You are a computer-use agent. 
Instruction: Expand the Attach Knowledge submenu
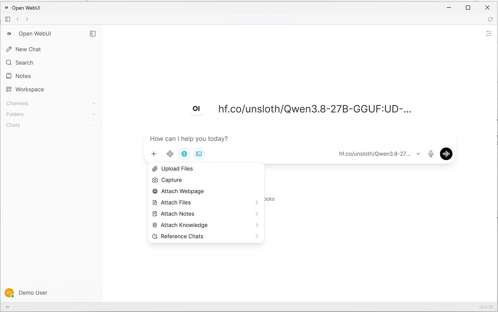(206, 225)
